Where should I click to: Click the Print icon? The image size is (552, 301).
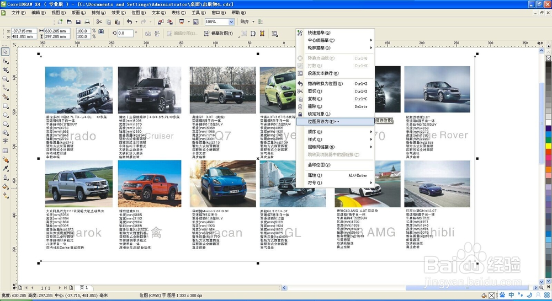point(87,22)
